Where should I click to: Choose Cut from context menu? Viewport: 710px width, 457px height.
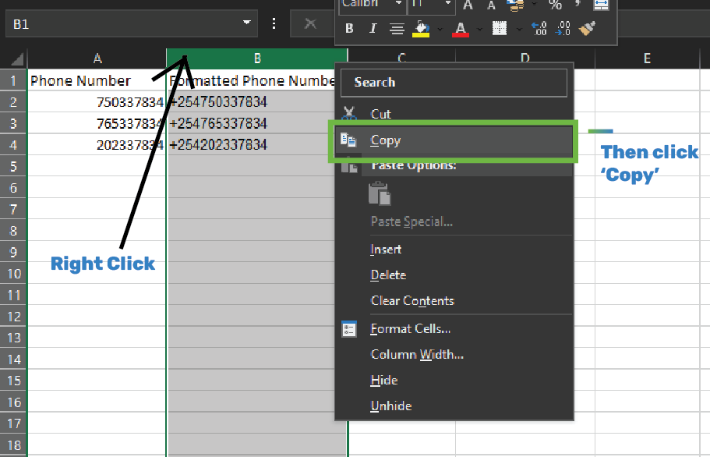pos(454,114)
